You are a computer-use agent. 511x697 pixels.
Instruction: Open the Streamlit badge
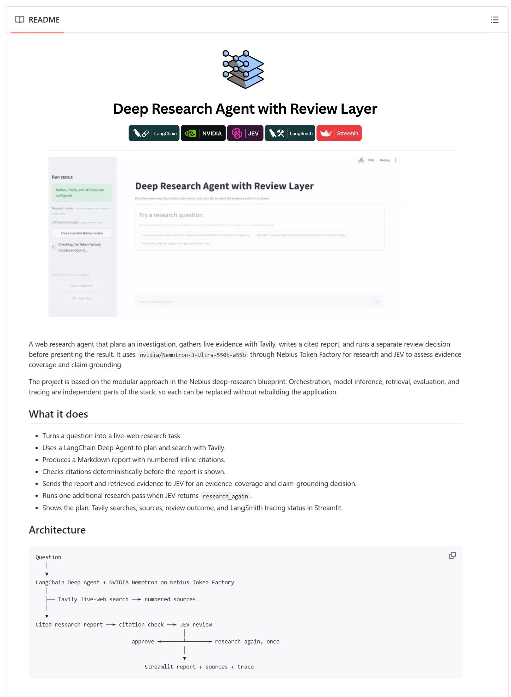click(x=339, y=133)
